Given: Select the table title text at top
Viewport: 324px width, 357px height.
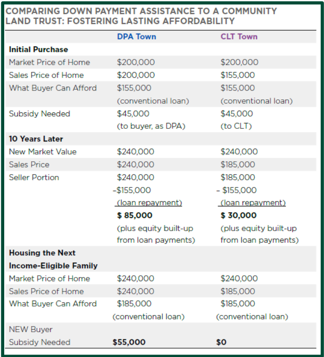Looking at the screenshot, I should pyautogui.click(x=141, y=16).
